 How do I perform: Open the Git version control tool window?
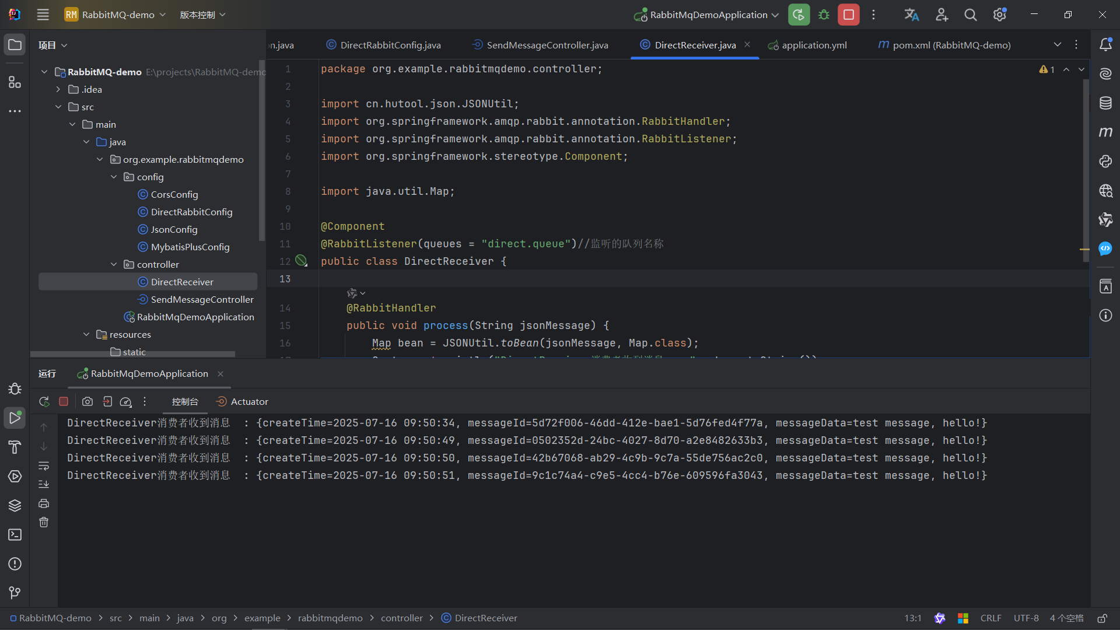[15, 593]
